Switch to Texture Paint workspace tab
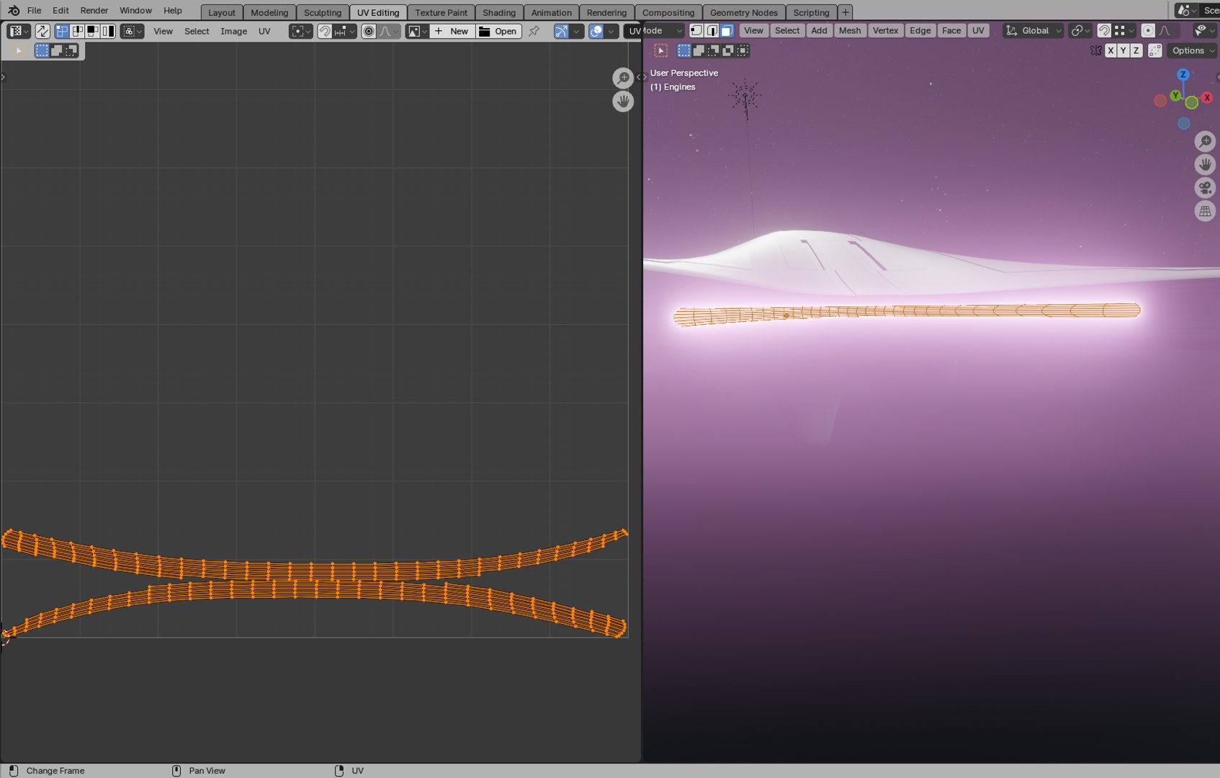The height and width of the screenshot is (778, 1220). click(441, 12)
